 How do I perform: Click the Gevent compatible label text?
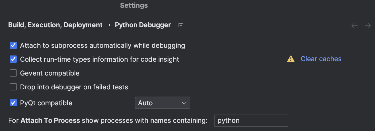click(x=50, y=73)
